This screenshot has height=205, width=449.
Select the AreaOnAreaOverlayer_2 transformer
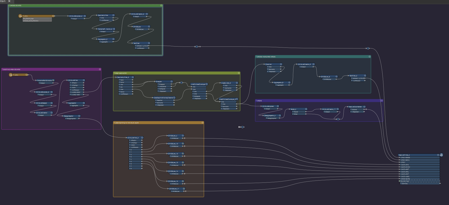[x=228, y=99]
